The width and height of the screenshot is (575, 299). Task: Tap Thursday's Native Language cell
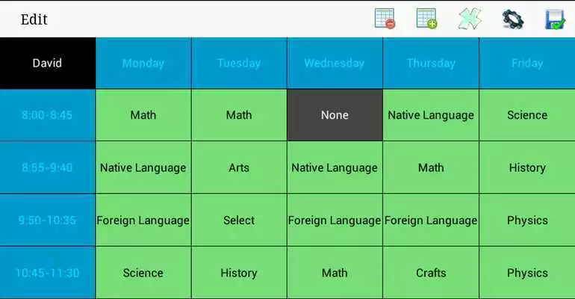431,115
